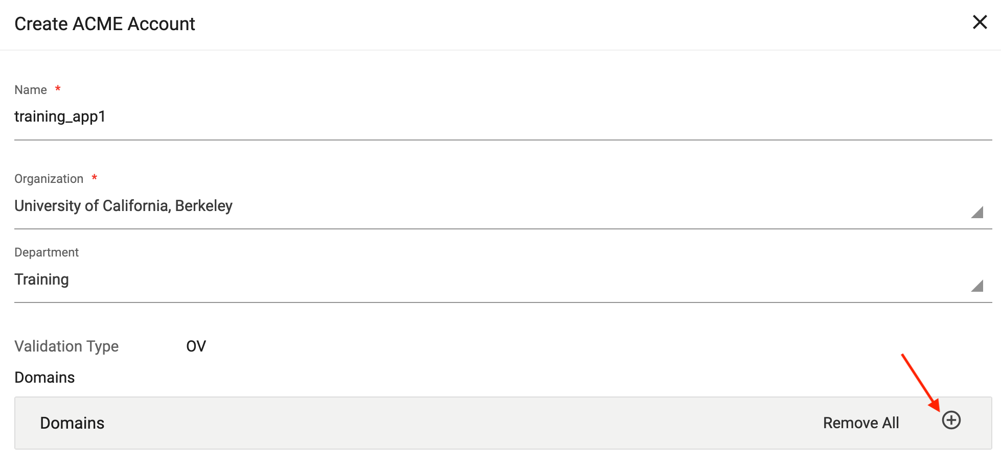1001x467 pixels.
Task: Click the Organization field value text
Action: [x=124, y=206]
